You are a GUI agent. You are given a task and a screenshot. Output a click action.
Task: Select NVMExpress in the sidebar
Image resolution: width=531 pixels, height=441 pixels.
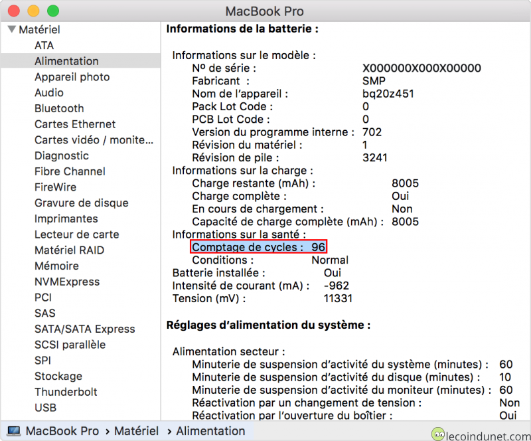pyautogui.click(x=67, y=282)
